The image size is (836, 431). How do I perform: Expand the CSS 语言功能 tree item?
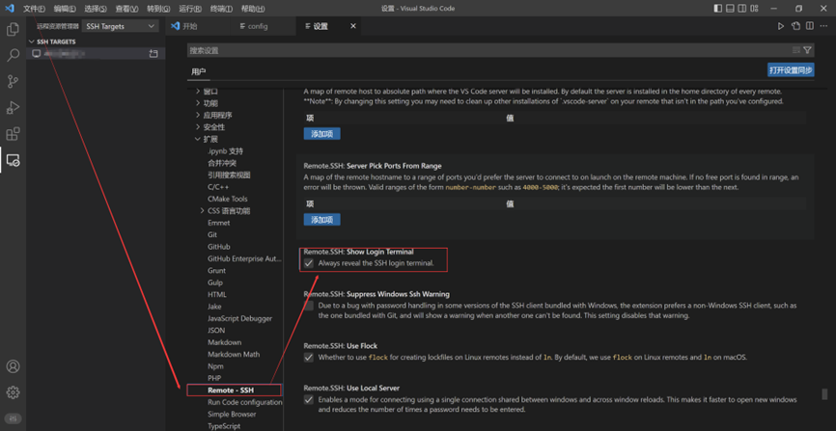click(x=203, y=210)
